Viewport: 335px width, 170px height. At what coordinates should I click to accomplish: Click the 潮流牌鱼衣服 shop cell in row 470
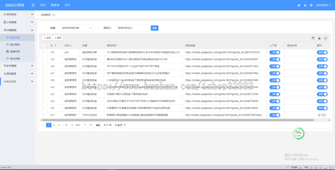(x=89, y=52)
